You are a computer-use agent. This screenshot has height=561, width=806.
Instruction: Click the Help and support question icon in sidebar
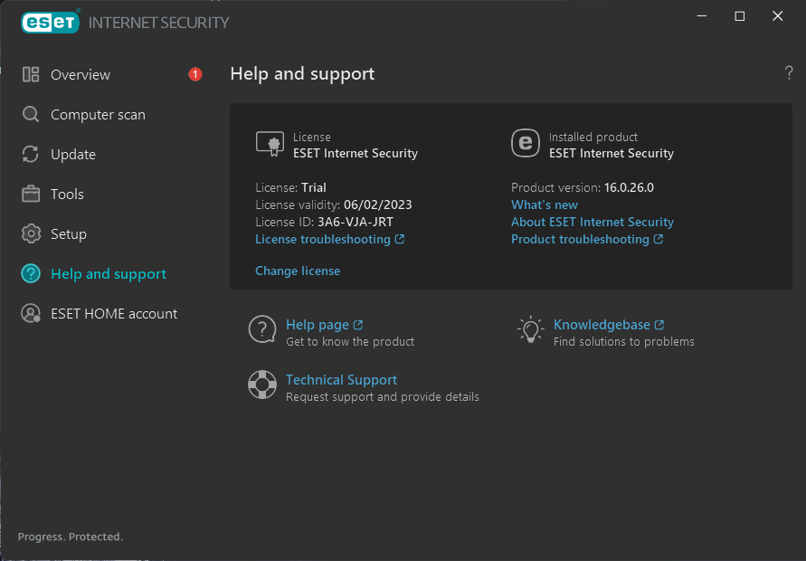point(31,273)
